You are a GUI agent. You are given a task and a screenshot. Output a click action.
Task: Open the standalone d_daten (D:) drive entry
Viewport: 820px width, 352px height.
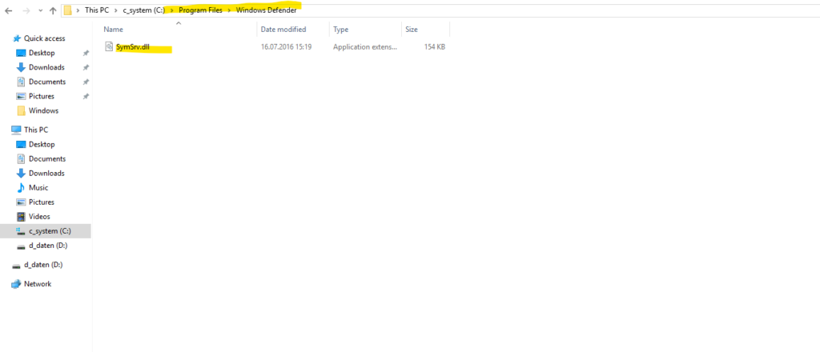(x=43, y=265)
